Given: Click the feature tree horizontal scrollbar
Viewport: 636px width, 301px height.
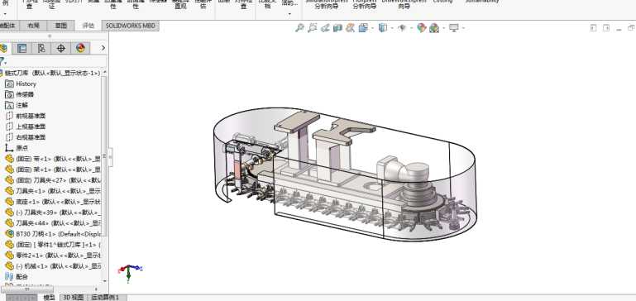Looking at the screenshot, I should click(27, 289).
